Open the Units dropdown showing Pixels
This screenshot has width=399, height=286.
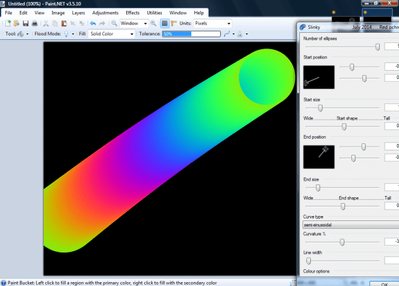pos(213,23)
